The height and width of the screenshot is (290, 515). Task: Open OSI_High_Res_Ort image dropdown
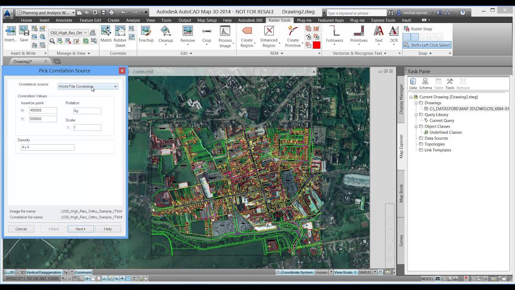tap(68, 33)
